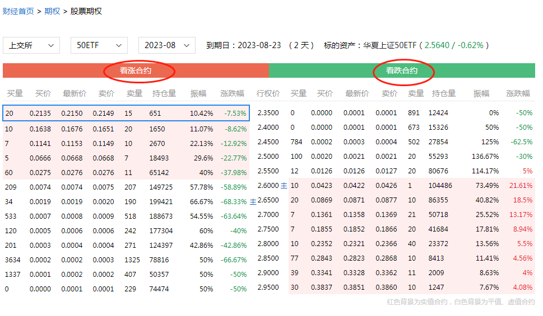Image resolution: width=543 pixels, height=316 pixels.
Task: Open the 2023-08 expiry month dropdown
Action: click(166, 45)
